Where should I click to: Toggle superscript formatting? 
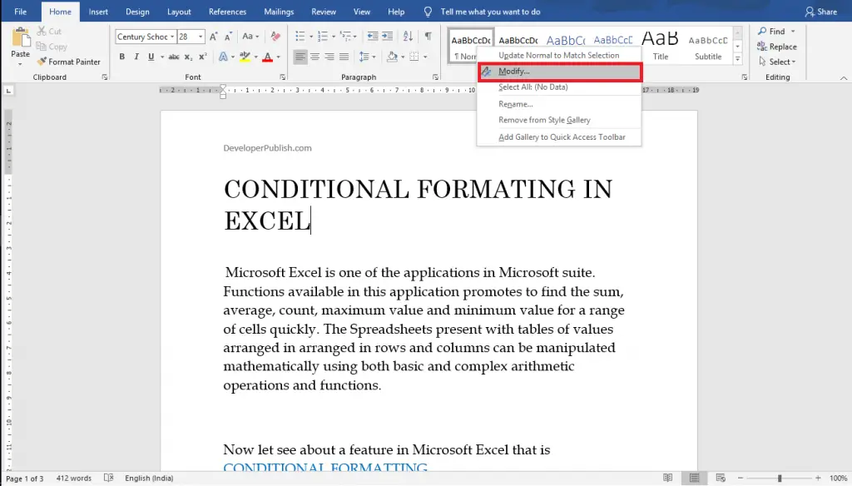[x=203, y=57]
